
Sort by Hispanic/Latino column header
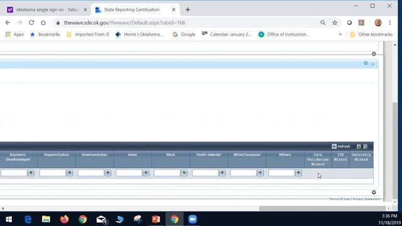point(56,155)
